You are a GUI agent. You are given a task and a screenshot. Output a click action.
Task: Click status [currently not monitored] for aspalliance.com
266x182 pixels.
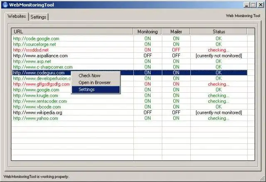pos(219,56)
